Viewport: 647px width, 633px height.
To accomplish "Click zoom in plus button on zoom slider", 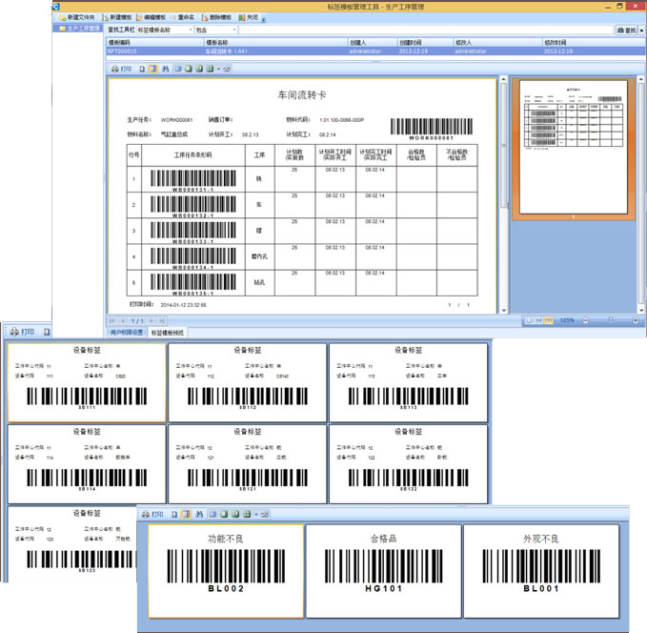I will [x=636, y=320].
